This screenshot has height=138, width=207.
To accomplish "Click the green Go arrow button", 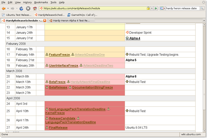I will click(156, 8).
